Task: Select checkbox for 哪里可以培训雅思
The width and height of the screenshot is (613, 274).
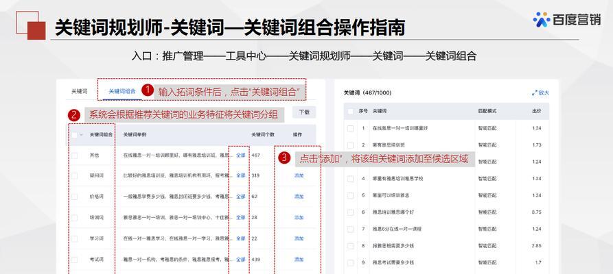Action: point(351,195)
